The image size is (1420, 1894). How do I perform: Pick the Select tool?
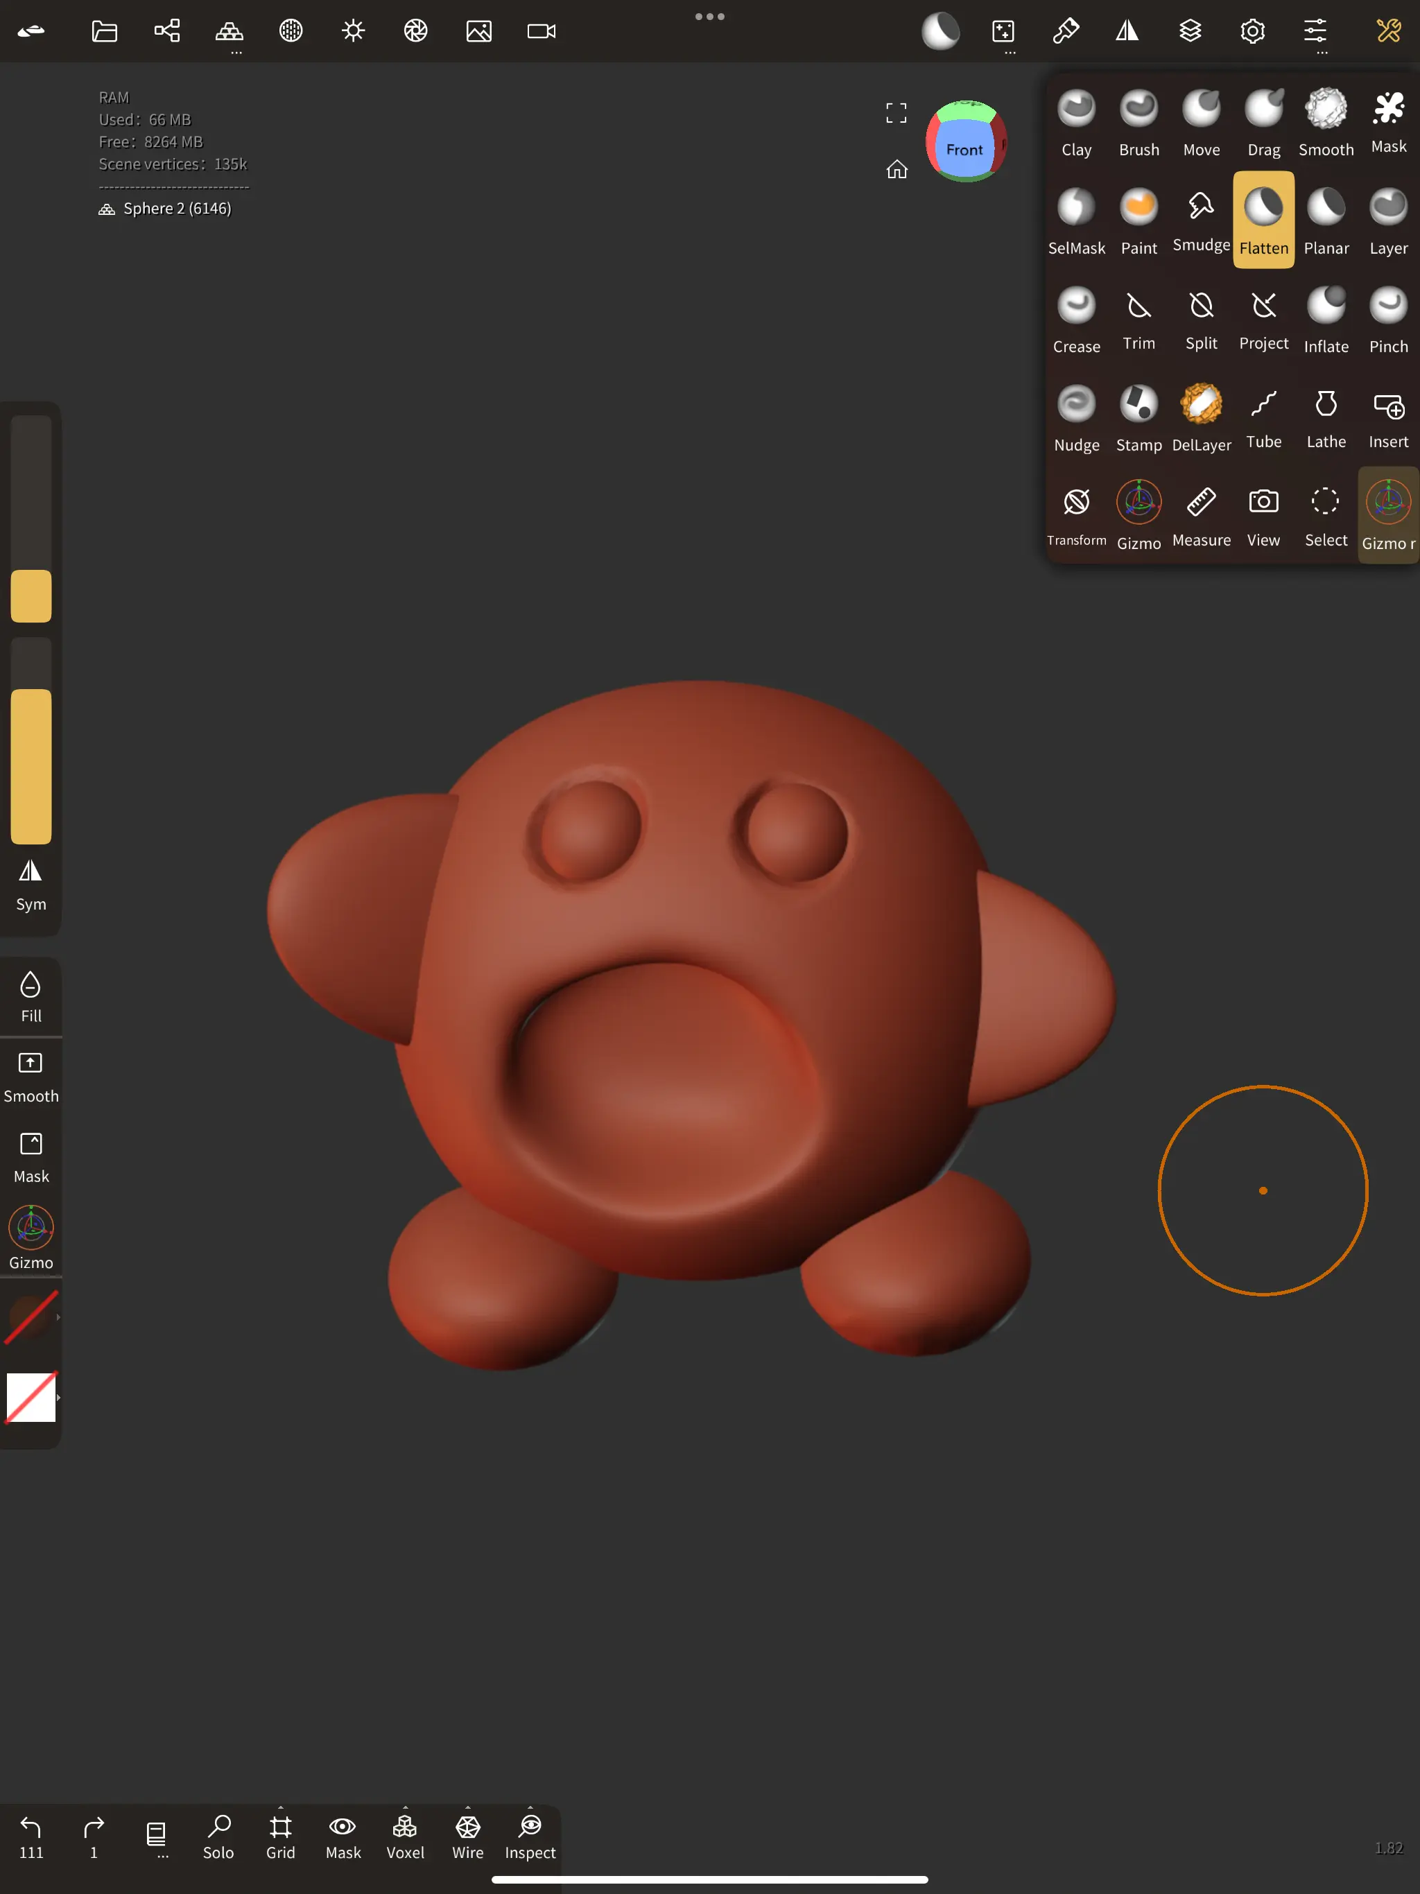(1326, 516)
